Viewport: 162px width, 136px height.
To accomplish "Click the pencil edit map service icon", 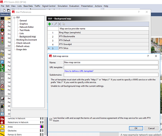I will [x=55, y=24].
